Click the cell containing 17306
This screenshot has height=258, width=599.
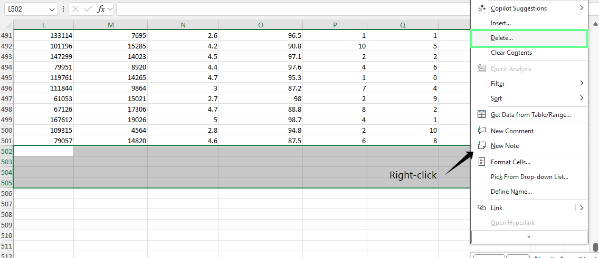pos(110,110)
